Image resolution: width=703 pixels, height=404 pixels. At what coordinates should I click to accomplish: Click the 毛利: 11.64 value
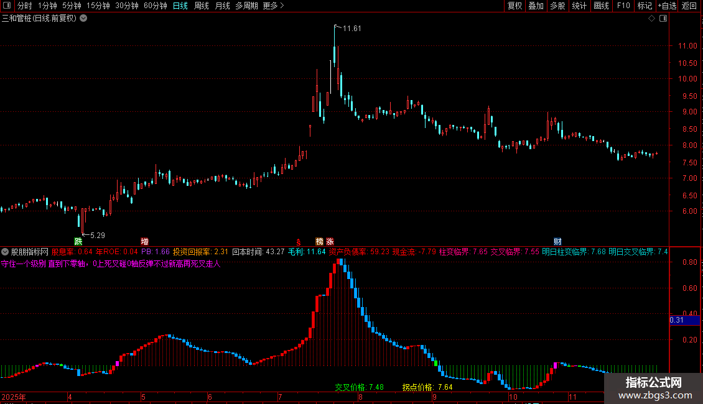click(307, 252)
